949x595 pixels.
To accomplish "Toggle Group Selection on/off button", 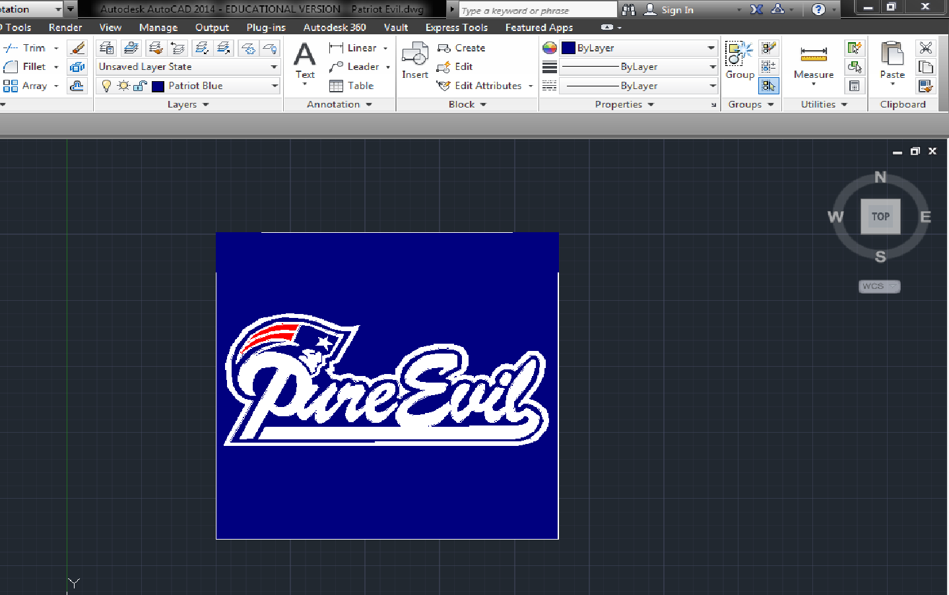I will pyautogui.click(x=768, y=86).
